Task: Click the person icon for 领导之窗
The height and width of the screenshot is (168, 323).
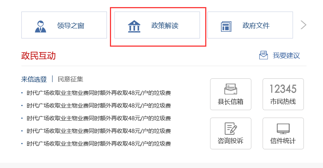Action: 41,27
